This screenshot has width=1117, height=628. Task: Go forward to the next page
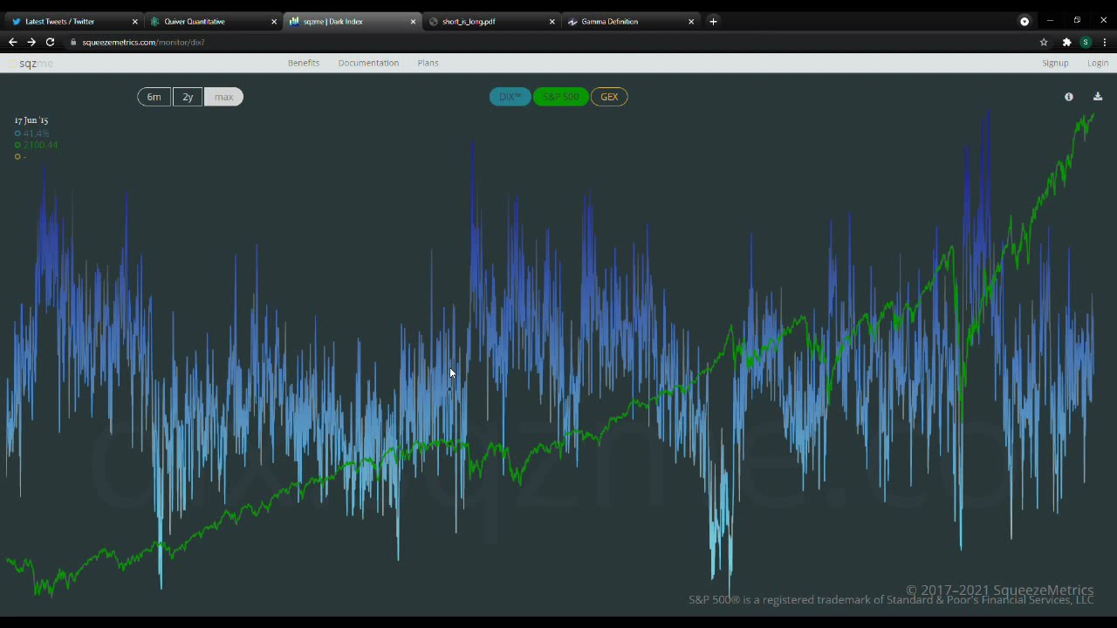[x=31, y=42]
